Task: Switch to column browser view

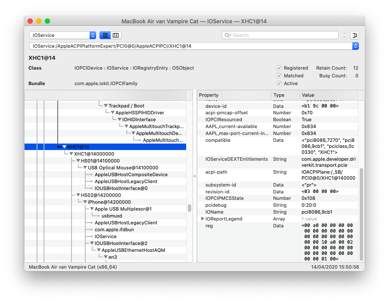Action: point(115,35)
